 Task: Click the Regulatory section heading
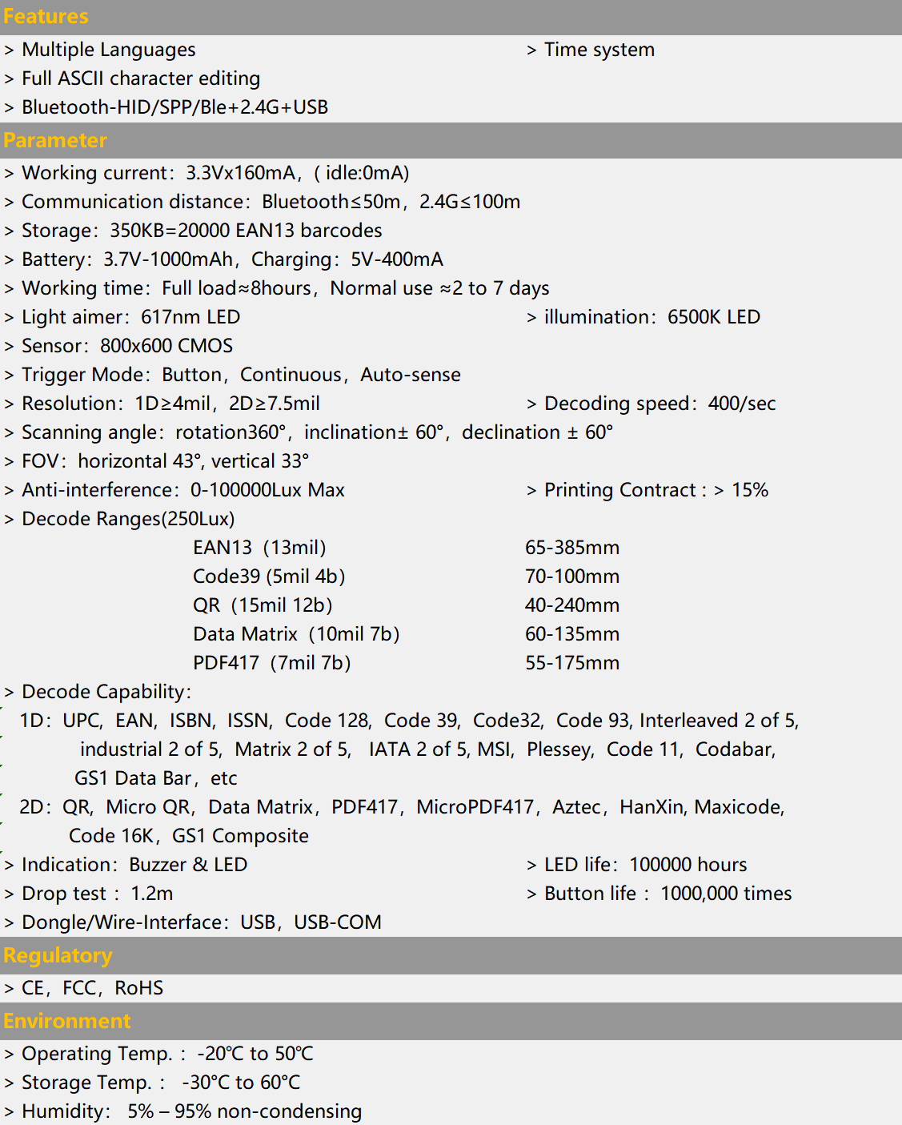tap(58, 955)
